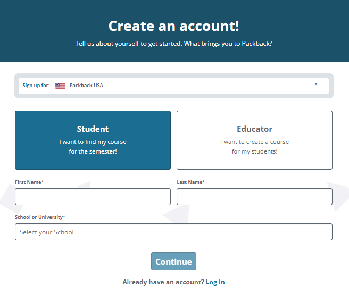Open the Packback USA region selector
The height and width of the screenshot is (297, 349).
[173, 86]
